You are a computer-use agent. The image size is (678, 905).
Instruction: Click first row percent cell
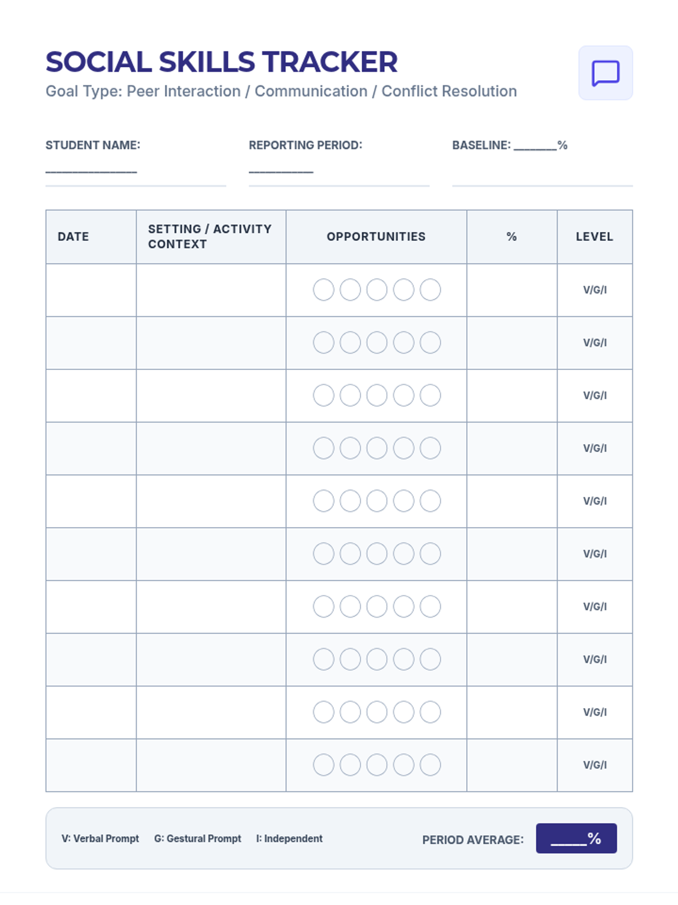click(x=512, y=290)
